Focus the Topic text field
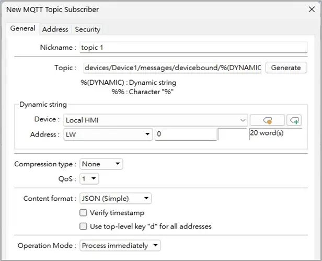322x261 pixels. [172, 67]
